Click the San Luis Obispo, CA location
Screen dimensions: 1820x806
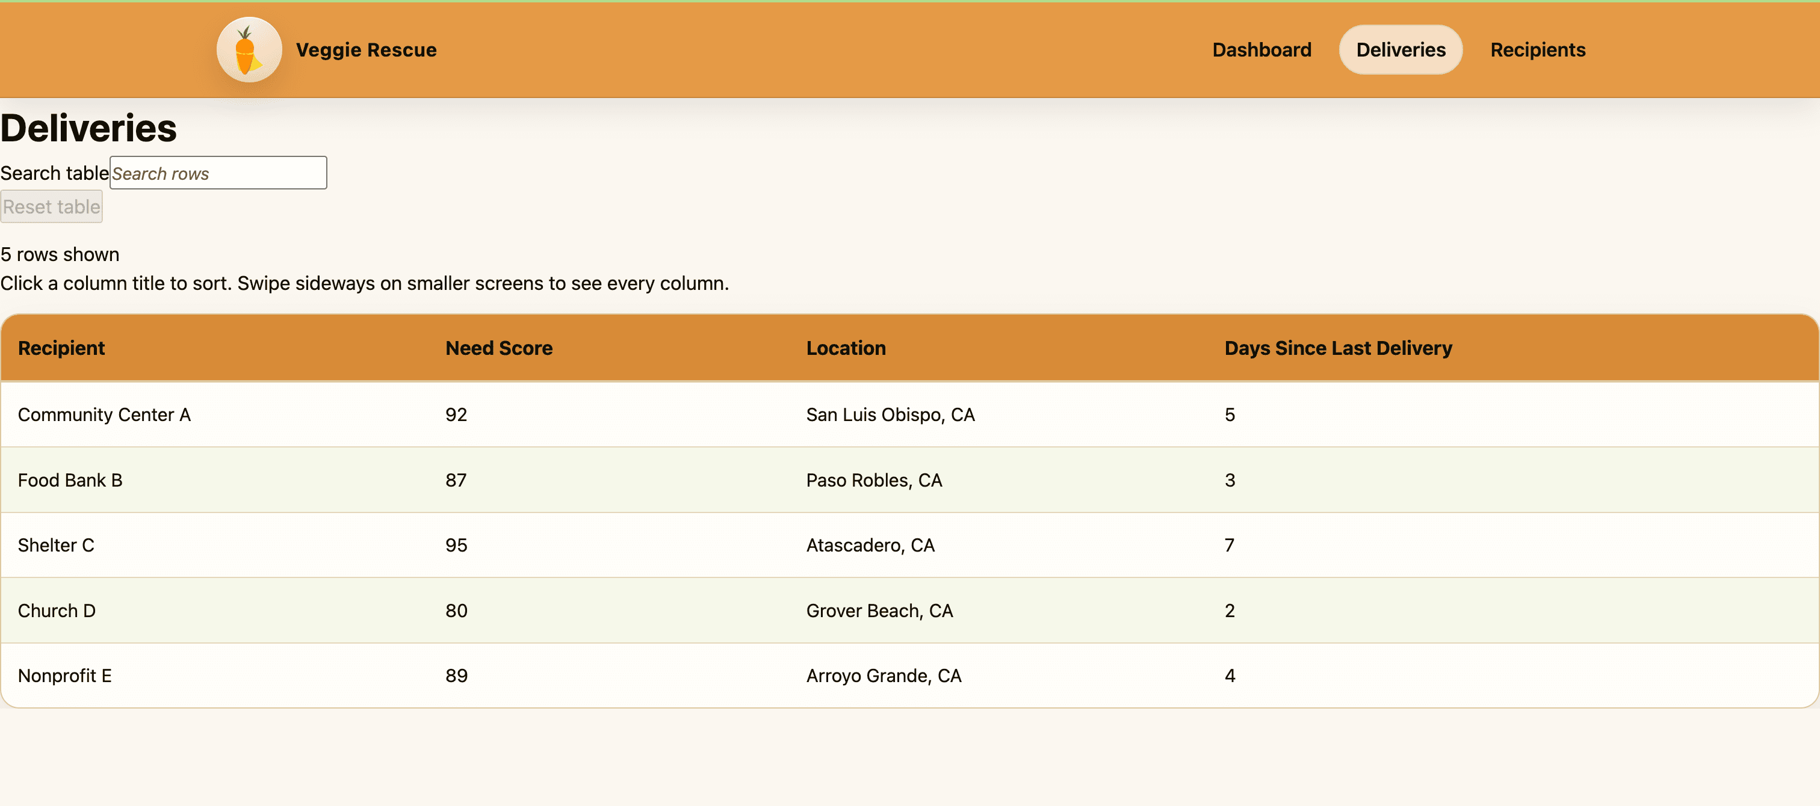(890, 414)
